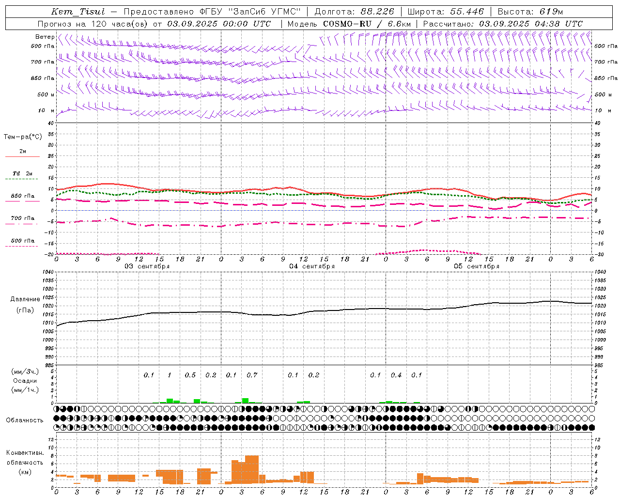
Task: Click the 'Конвективн.' convective cloud label
Action: tap(25, 453)
